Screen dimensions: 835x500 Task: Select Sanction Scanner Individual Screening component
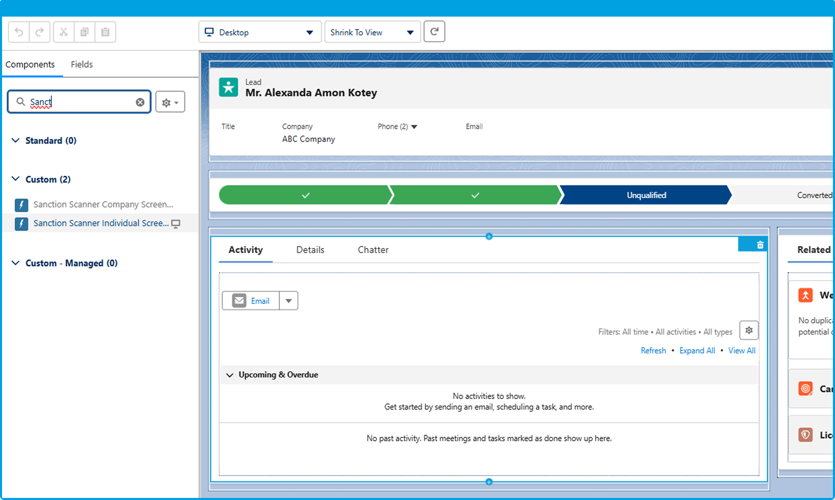(x=101, y=224)
